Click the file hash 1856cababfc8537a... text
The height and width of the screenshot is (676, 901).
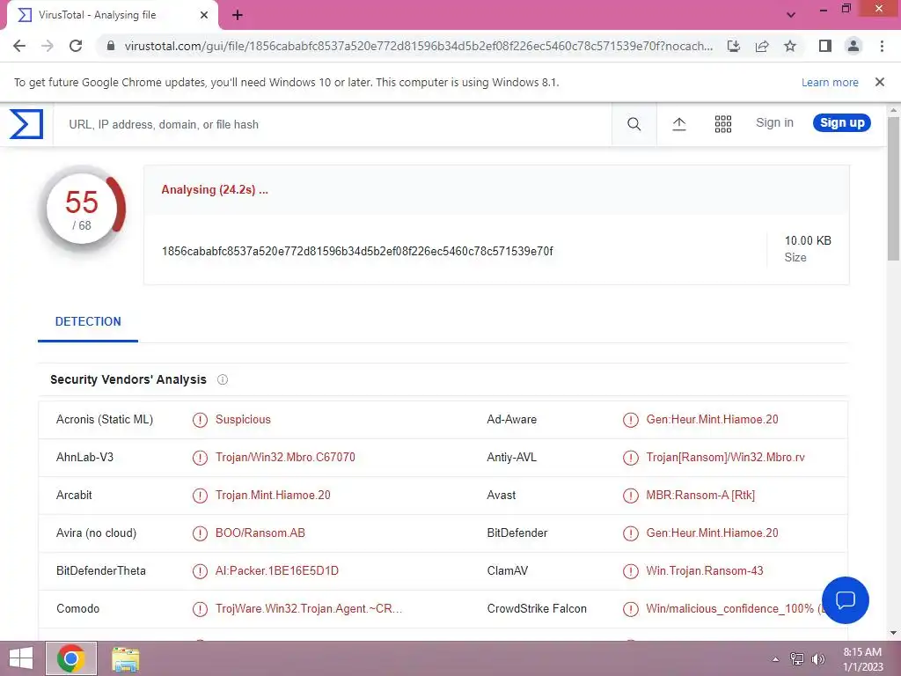(x=357, y=251)
